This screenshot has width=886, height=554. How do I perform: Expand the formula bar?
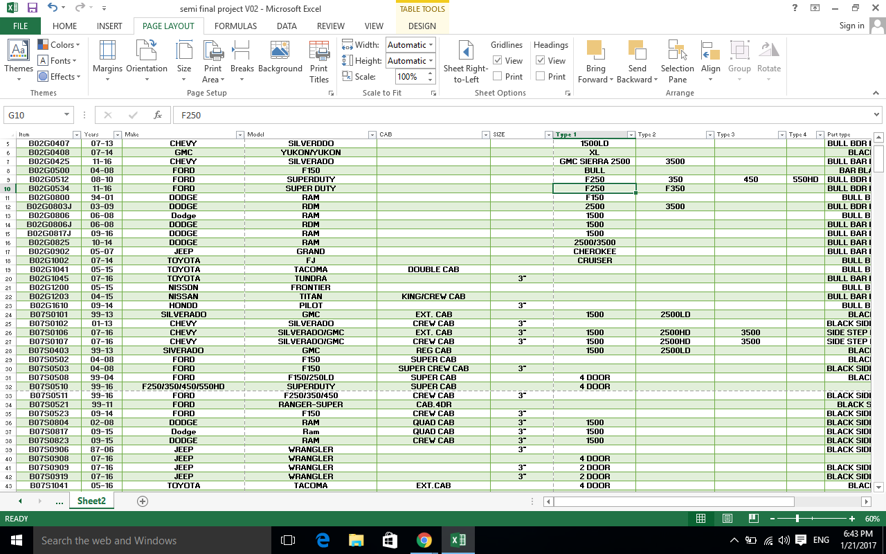click(877, 115)
